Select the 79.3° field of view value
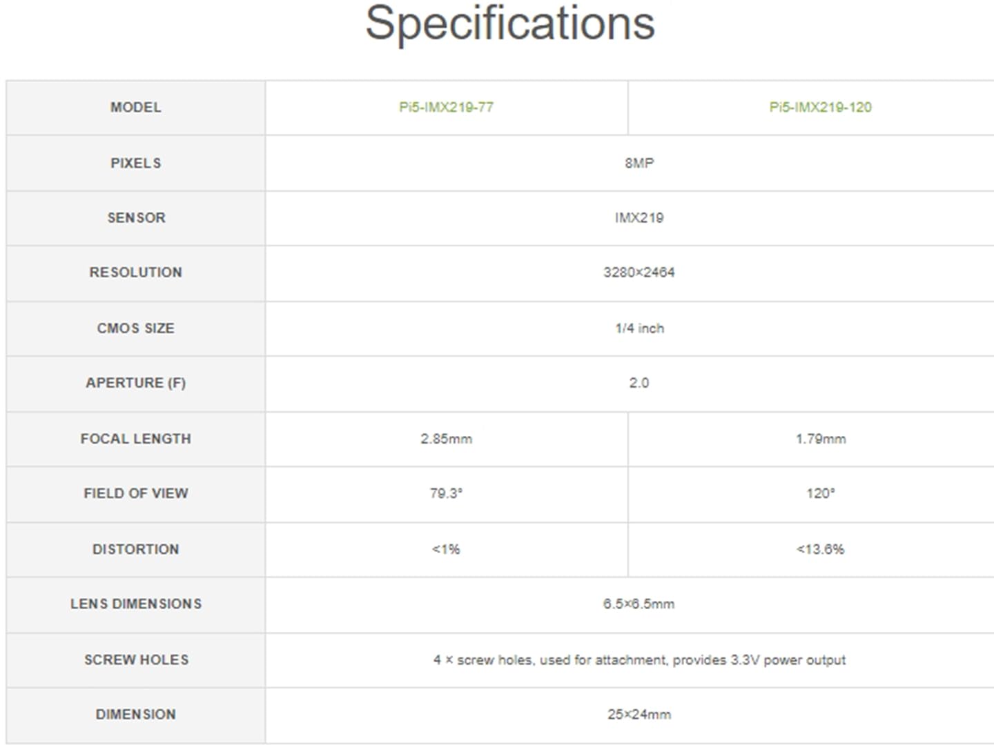This screenshot has height=745, width=994. coord(446,493)
